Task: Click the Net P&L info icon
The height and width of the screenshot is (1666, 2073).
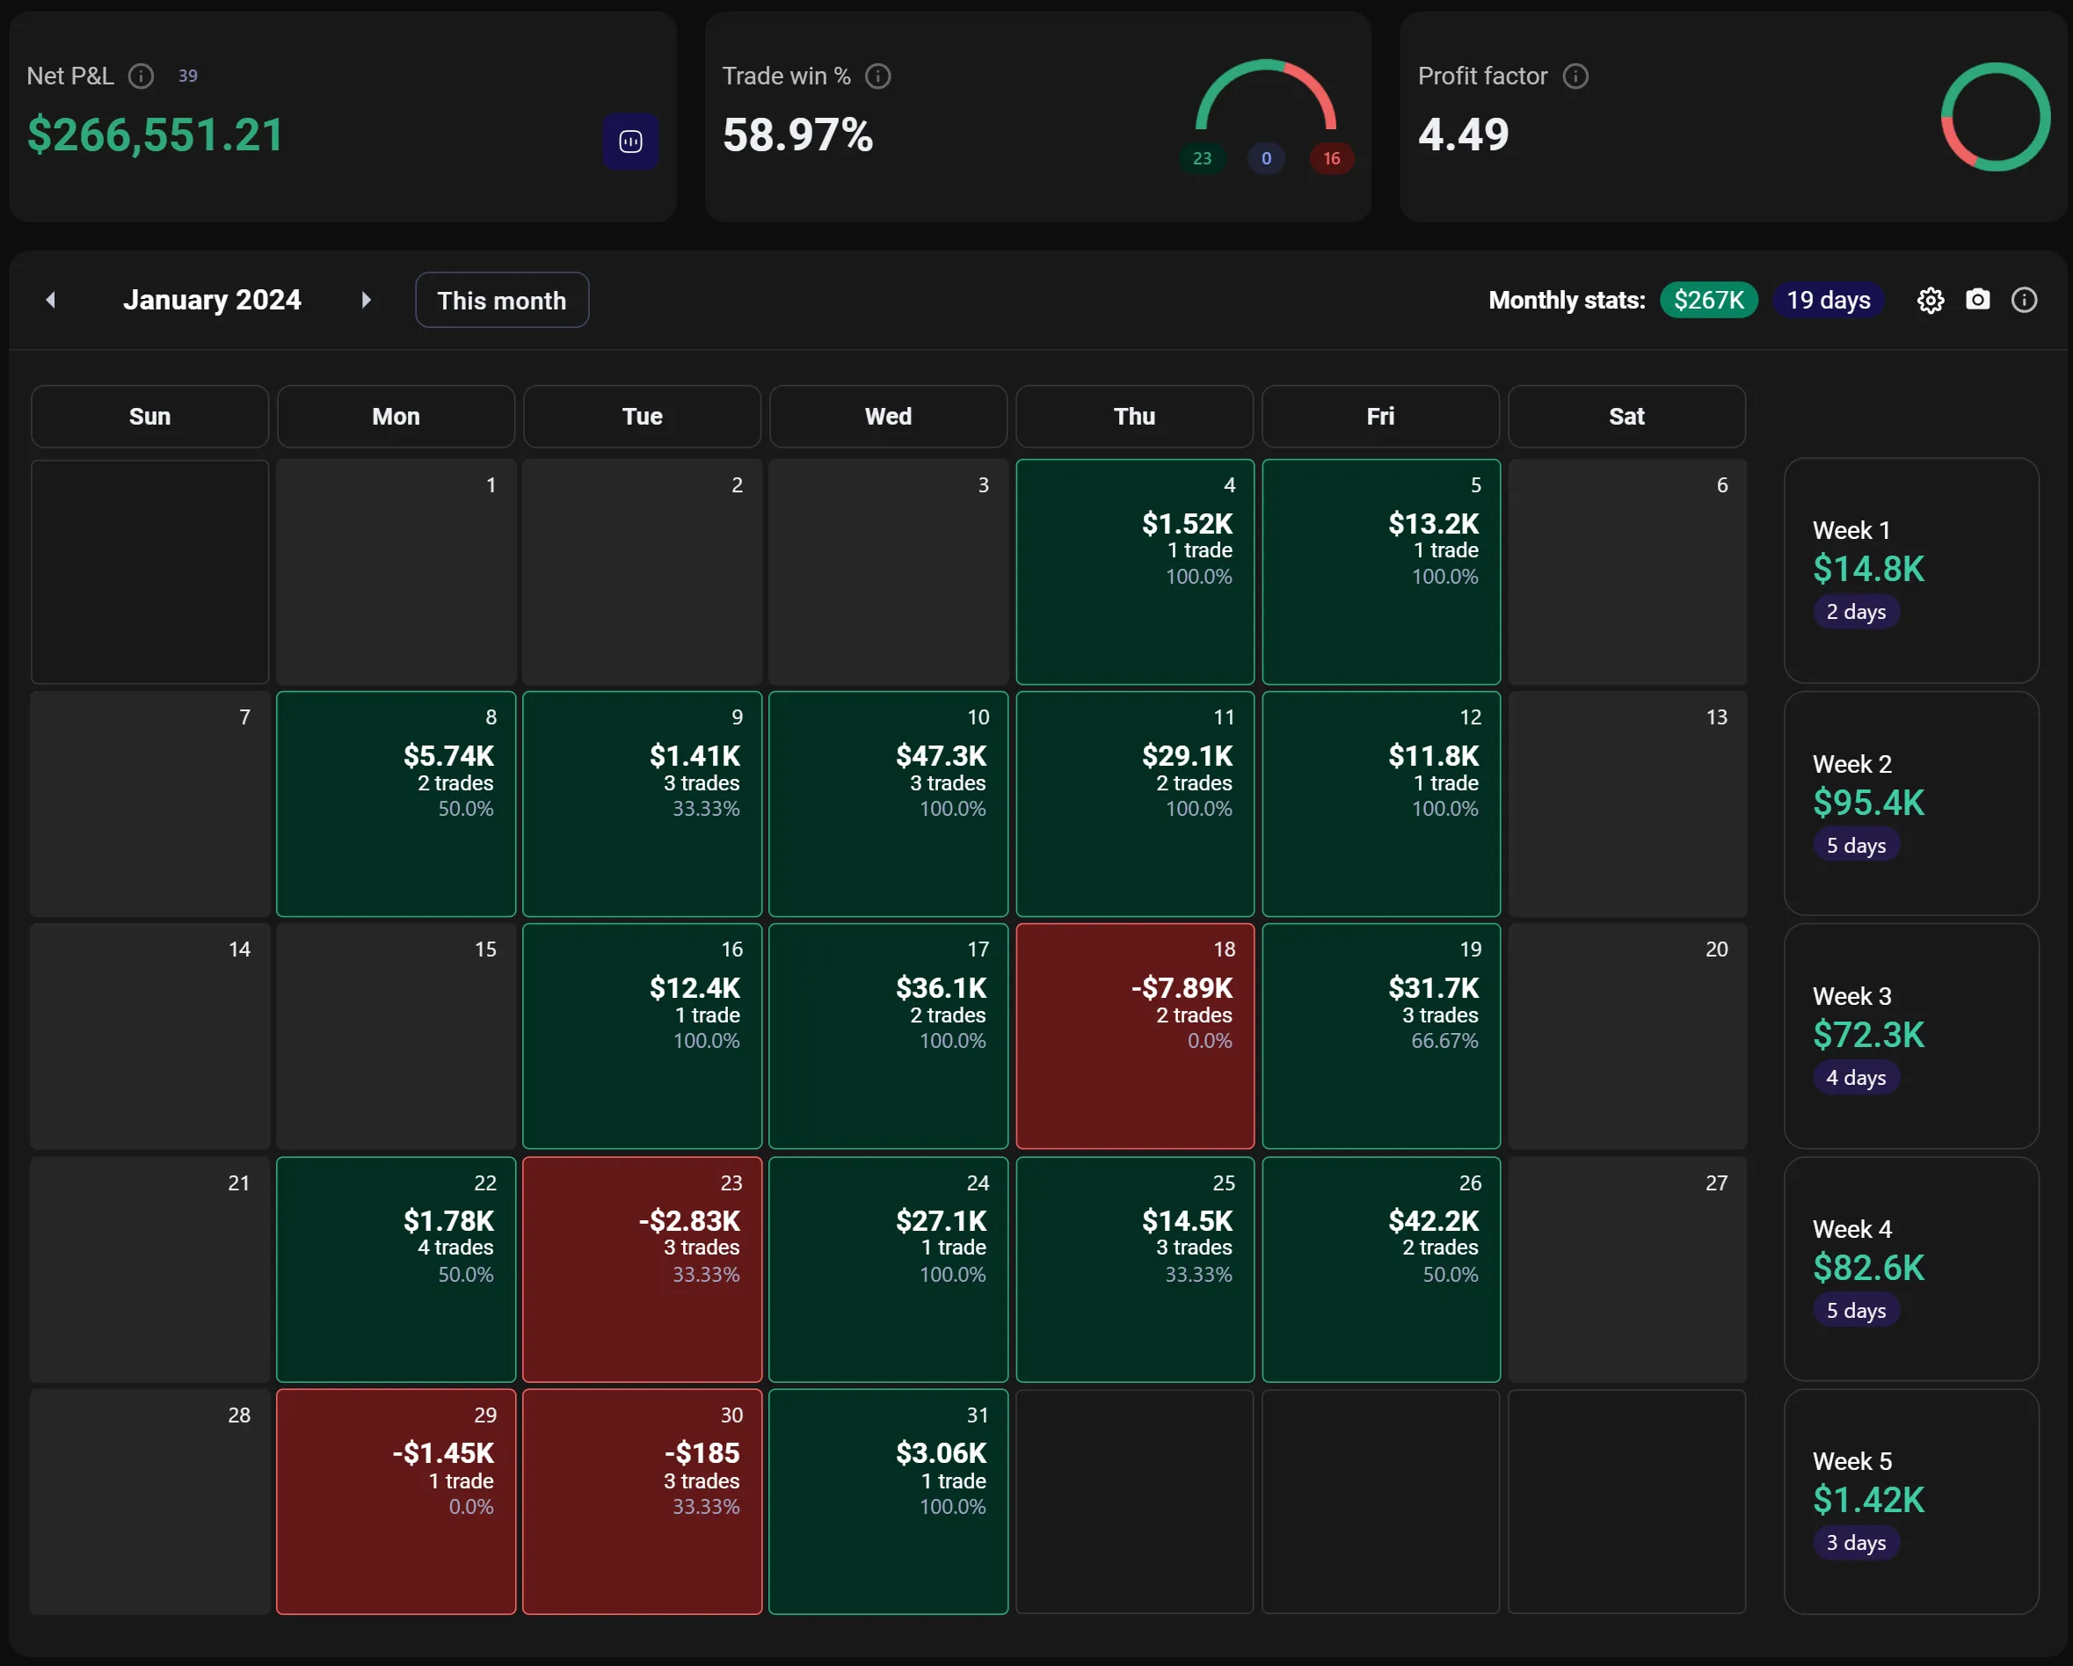Action: 142,76
